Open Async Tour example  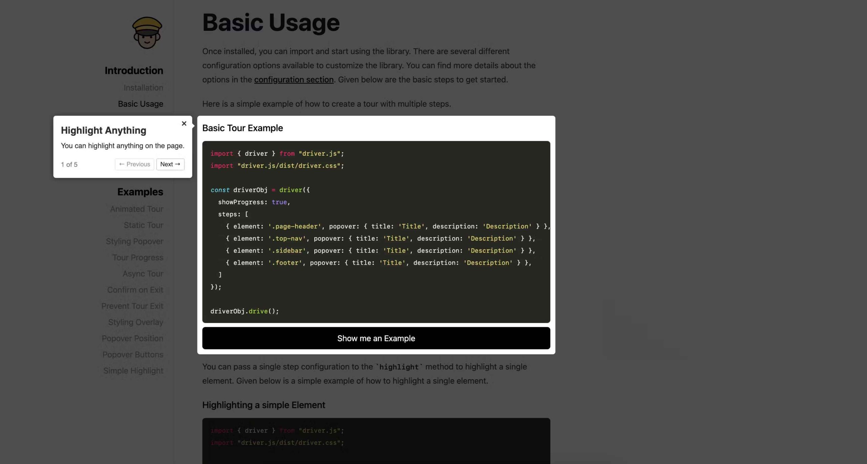tap(143, 274)
